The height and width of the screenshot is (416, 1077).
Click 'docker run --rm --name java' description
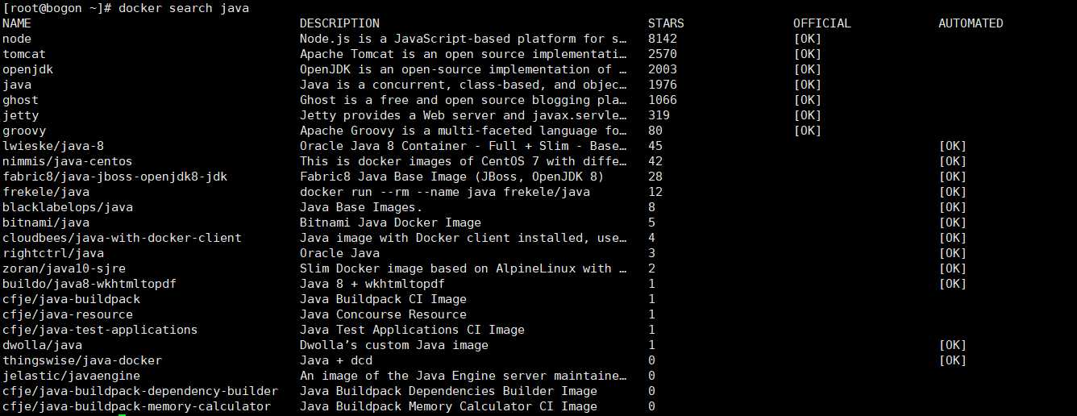click(445, 192)
